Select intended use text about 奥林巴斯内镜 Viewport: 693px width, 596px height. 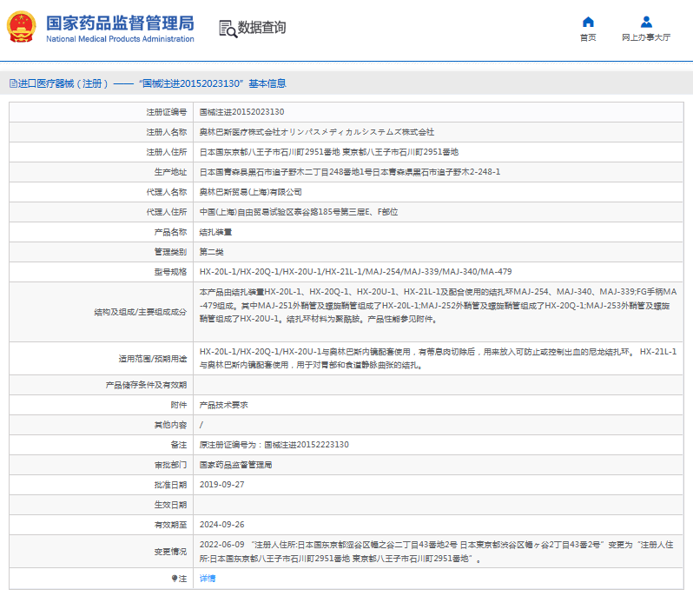[x=438, y=358]
